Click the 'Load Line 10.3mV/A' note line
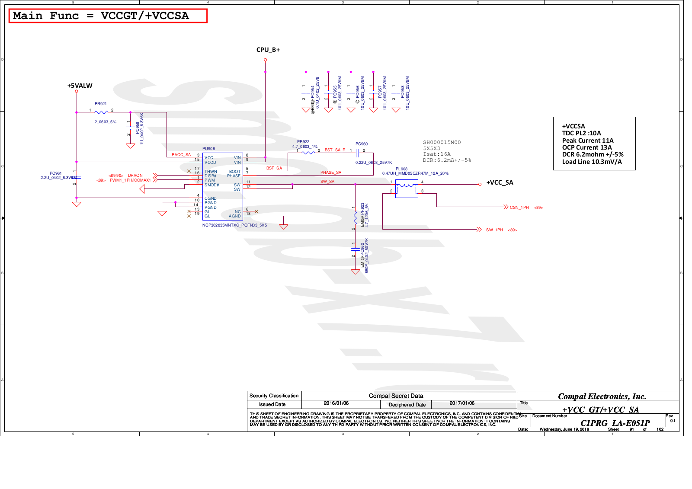Screen dimensions: 692x489 592,162
